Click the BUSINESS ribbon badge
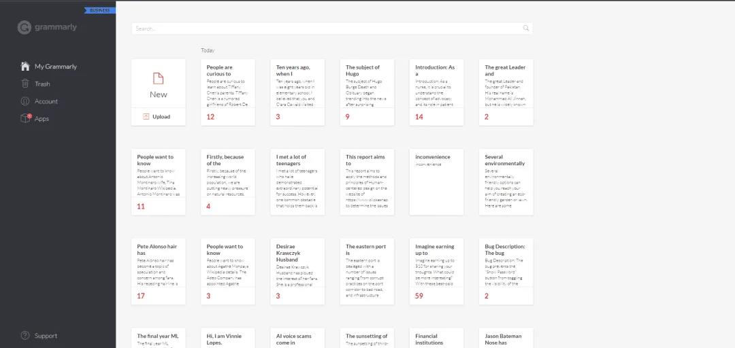This screenshot has height=348, width=735. click(100, 10)
